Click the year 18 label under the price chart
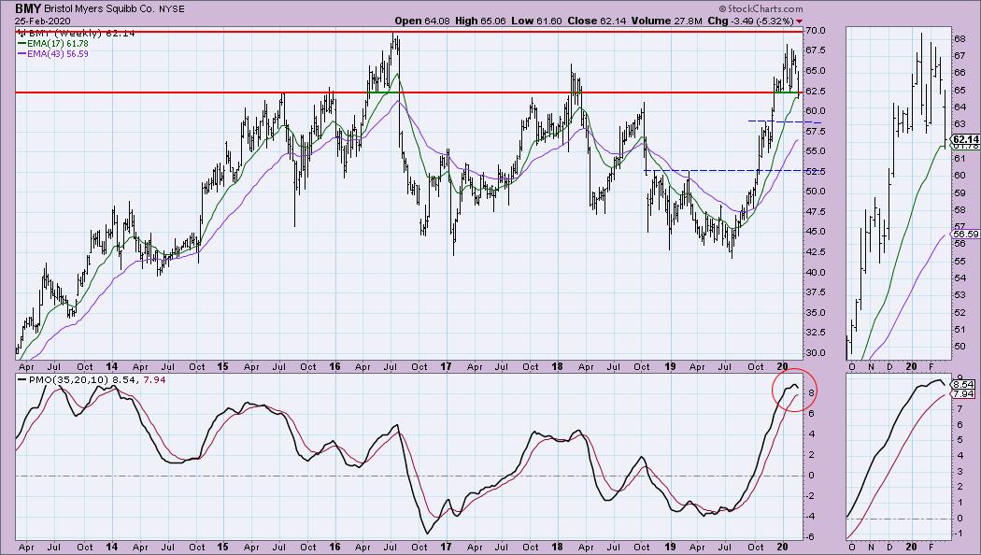Image resolution: width=981 pixels, height=555 pixels. 557,366
